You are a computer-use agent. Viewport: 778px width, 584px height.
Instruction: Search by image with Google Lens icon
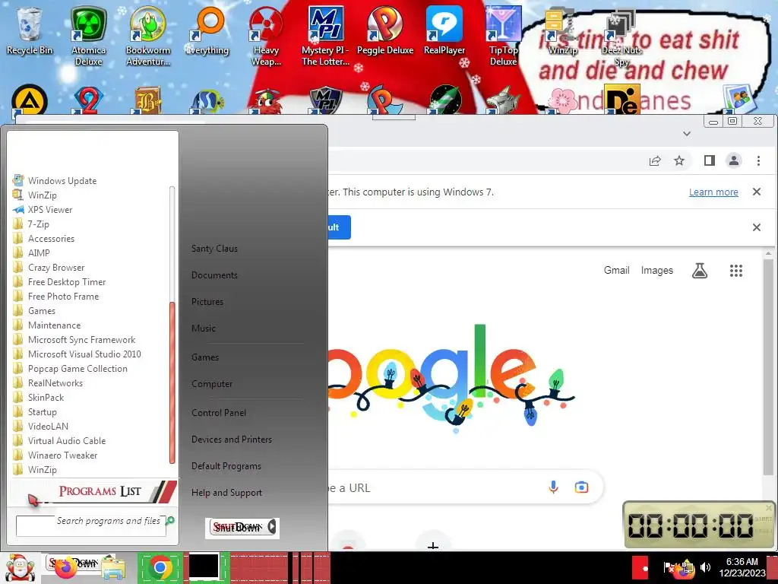point(581,487)
